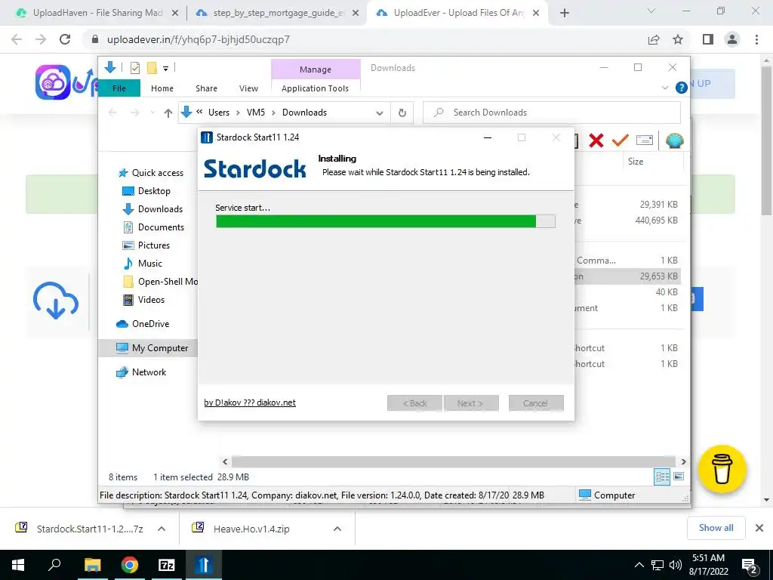
Task: Click Show all downloads in Chrome
Action: coord(716,528)
